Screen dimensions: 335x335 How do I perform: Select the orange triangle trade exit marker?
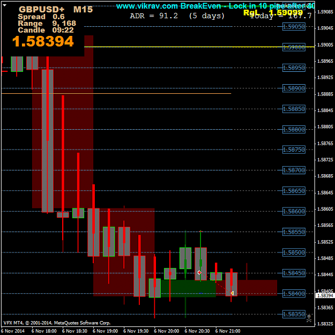coord(232,293)
